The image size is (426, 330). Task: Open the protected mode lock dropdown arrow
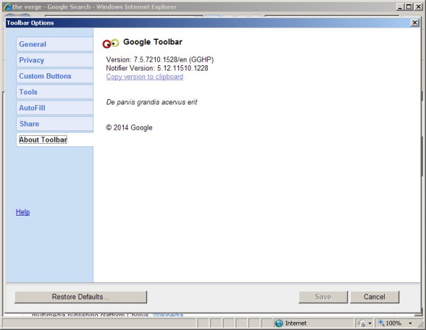(370, 323)
